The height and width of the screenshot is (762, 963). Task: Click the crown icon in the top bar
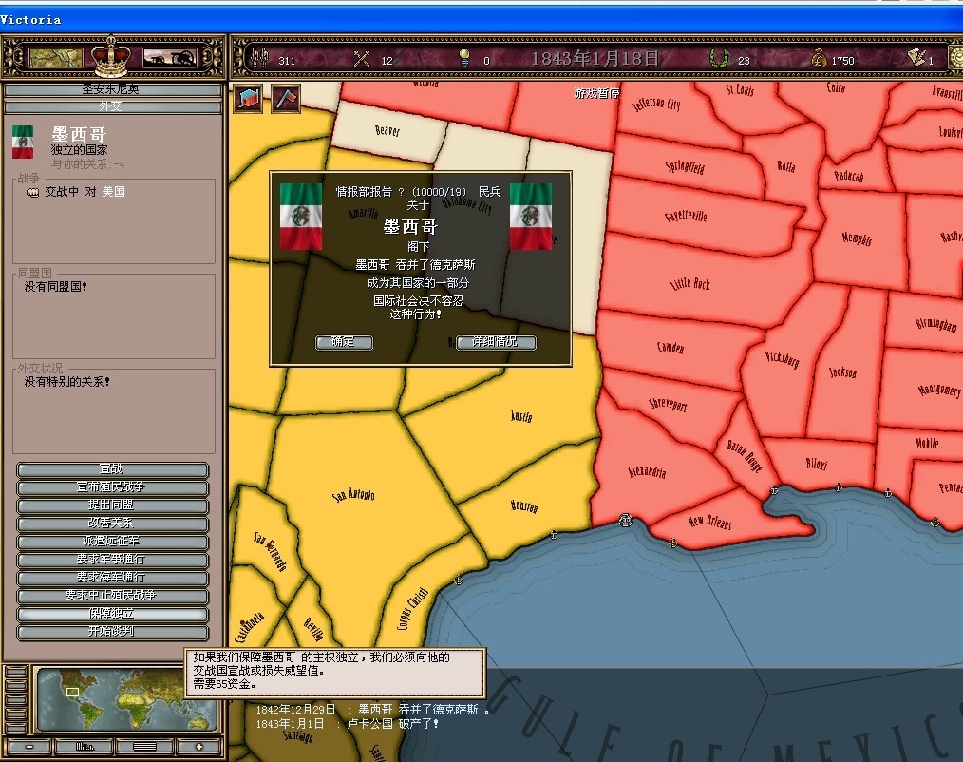click(x=111, y=57)
